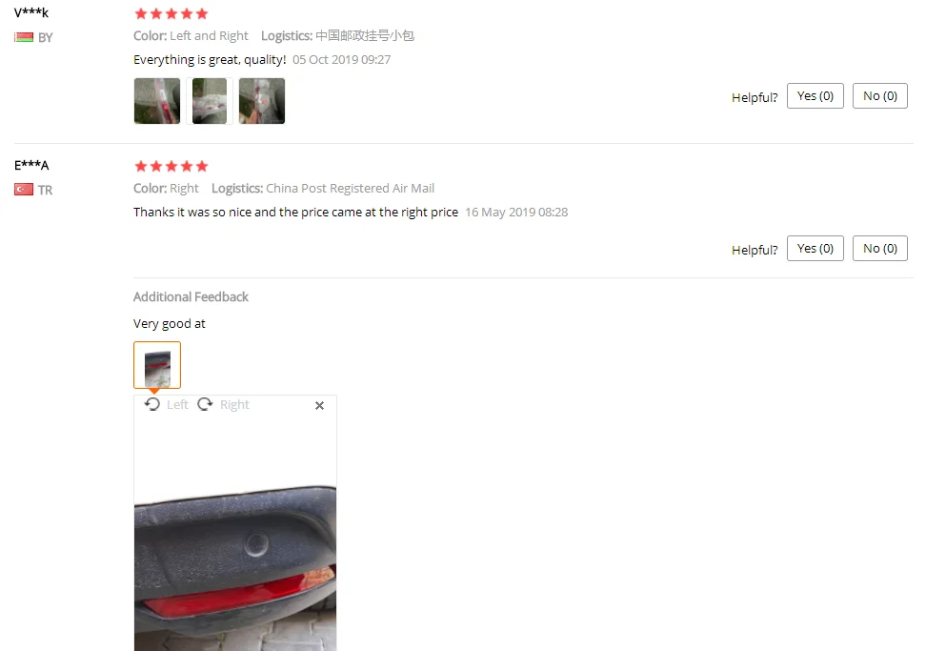This screenshot has height=651, width=926.
Task: Rotate image left using counterclockwise icon
Action: click(152, 405)
